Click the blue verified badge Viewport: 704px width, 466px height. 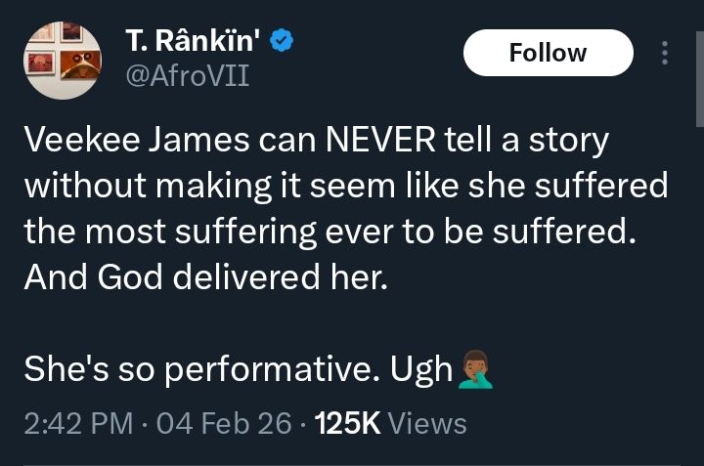pos(283,41)
